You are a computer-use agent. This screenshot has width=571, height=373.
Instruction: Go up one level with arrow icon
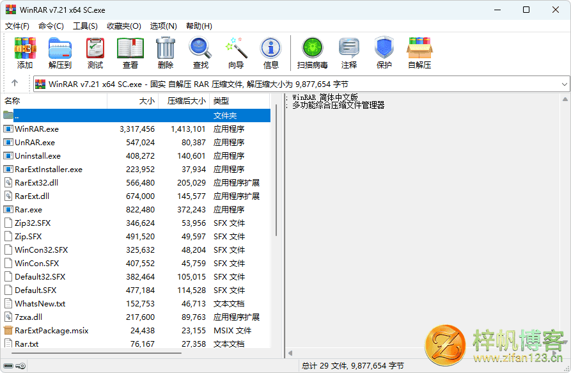(15, 83)
